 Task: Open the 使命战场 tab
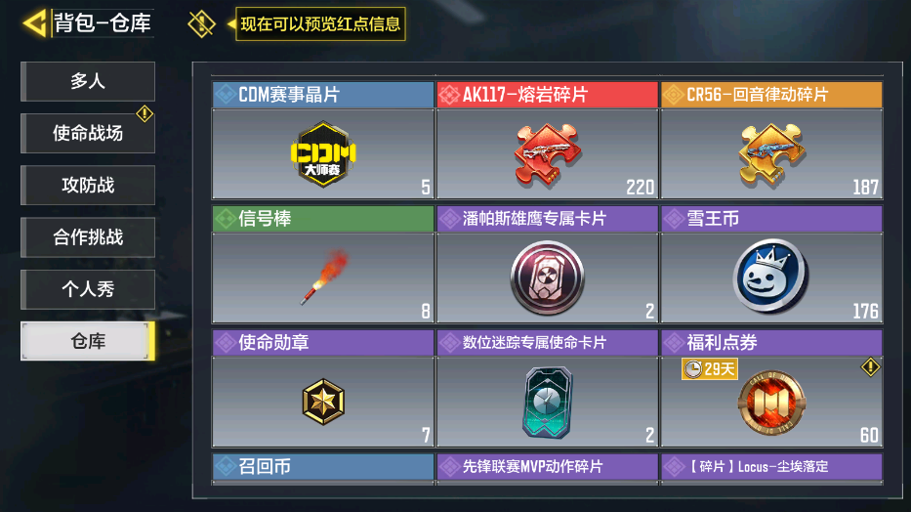point(88,133)
